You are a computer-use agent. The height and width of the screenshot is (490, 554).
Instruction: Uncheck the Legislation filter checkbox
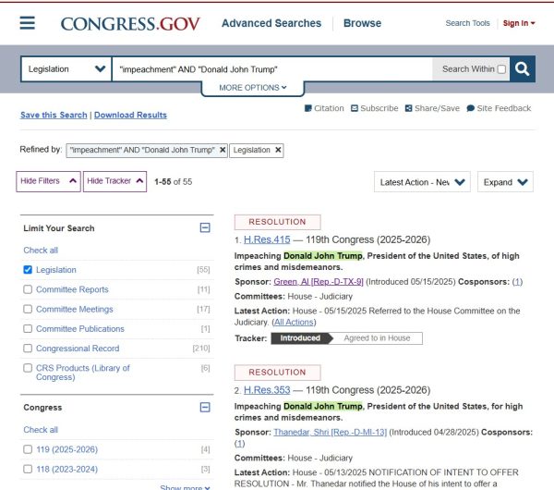[28, 270]
